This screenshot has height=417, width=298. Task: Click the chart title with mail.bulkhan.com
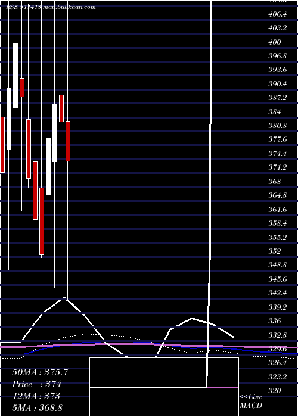(51, 7)
